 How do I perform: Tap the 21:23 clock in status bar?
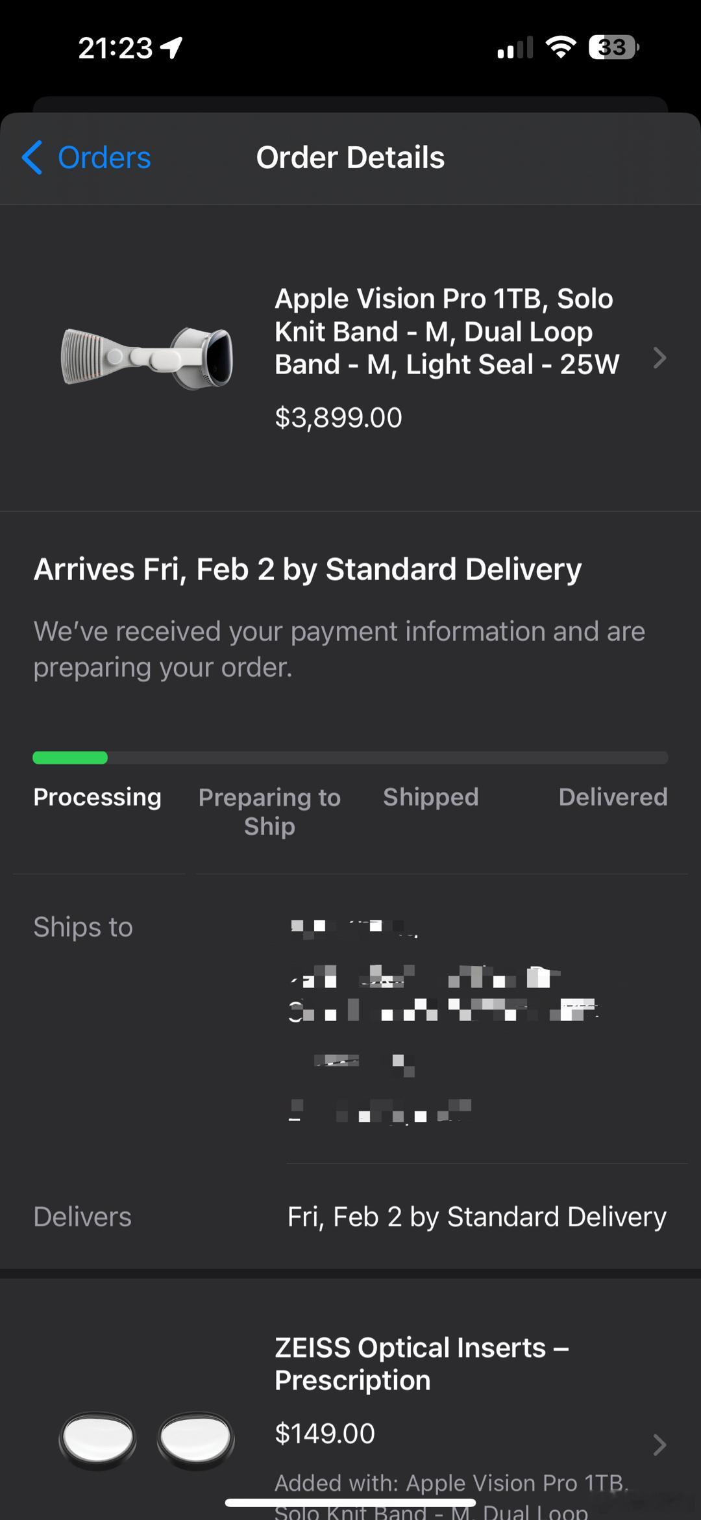[x=116, y=47]
